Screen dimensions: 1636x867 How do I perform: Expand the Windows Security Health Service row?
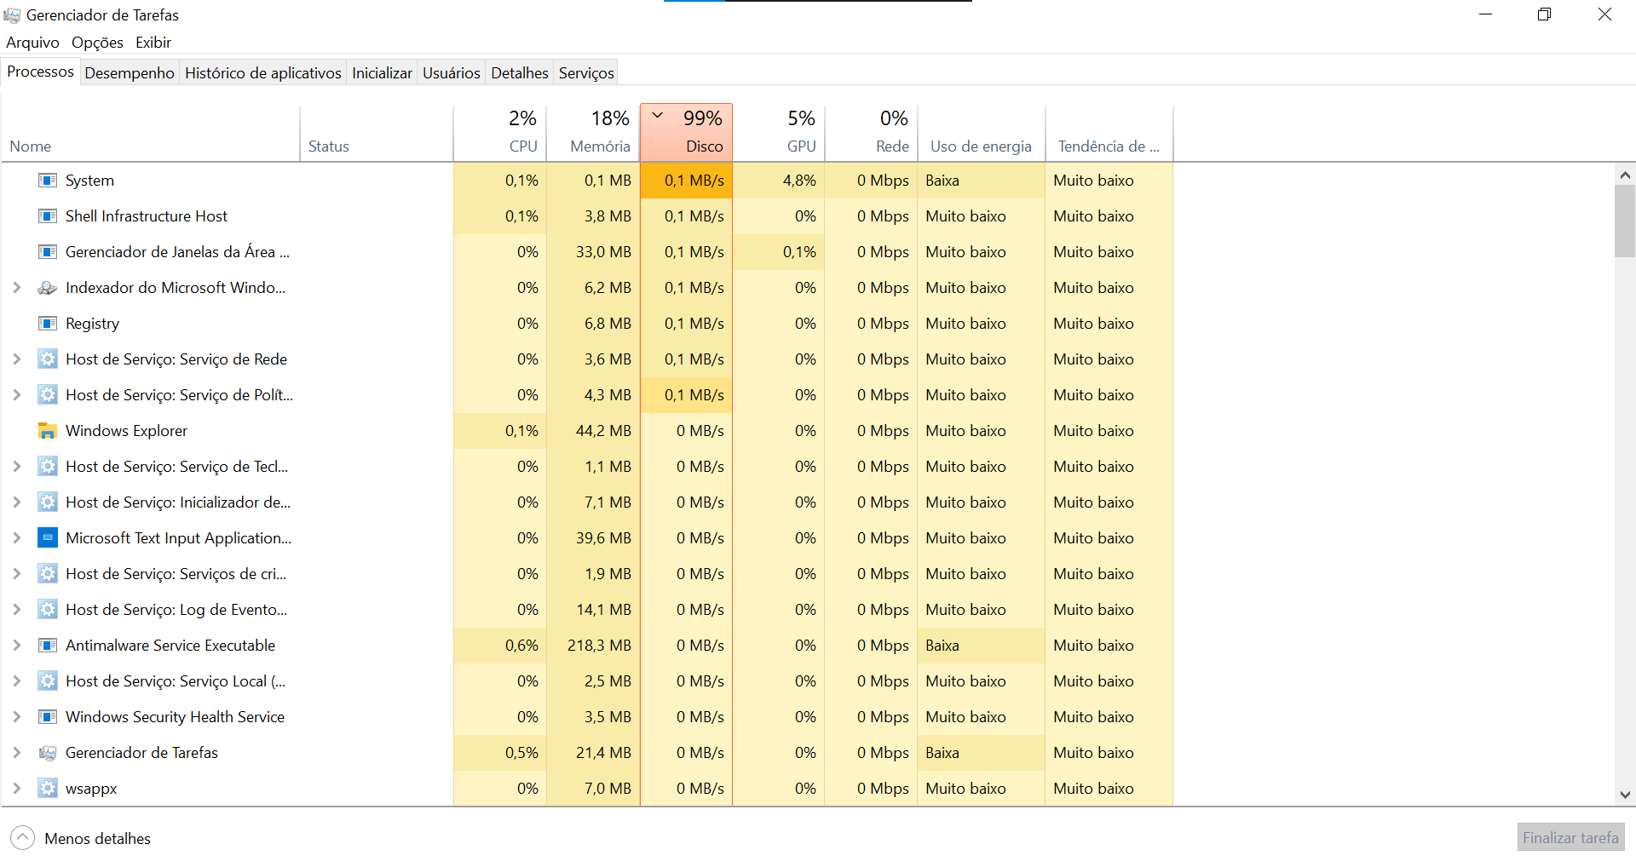pos(16,717)
